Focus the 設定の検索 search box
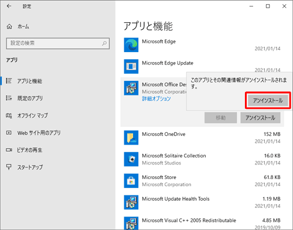Image resolution: width=293 pixels, height=230 pixels. (57, 43)
